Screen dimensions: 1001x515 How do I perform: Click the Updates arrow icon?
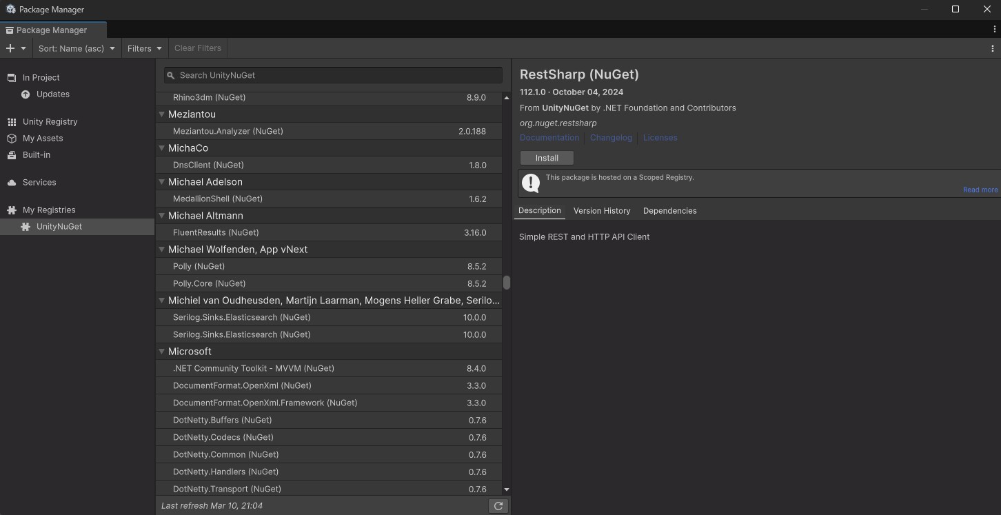coord(26,94)
